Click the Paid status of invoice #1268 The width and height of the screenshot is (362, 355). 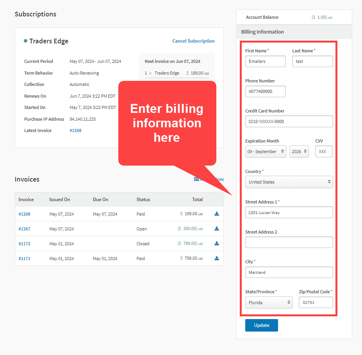tap(141, 214)
